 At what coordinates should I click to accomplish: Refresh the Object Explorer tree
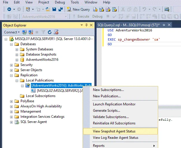tap(50, 32)
